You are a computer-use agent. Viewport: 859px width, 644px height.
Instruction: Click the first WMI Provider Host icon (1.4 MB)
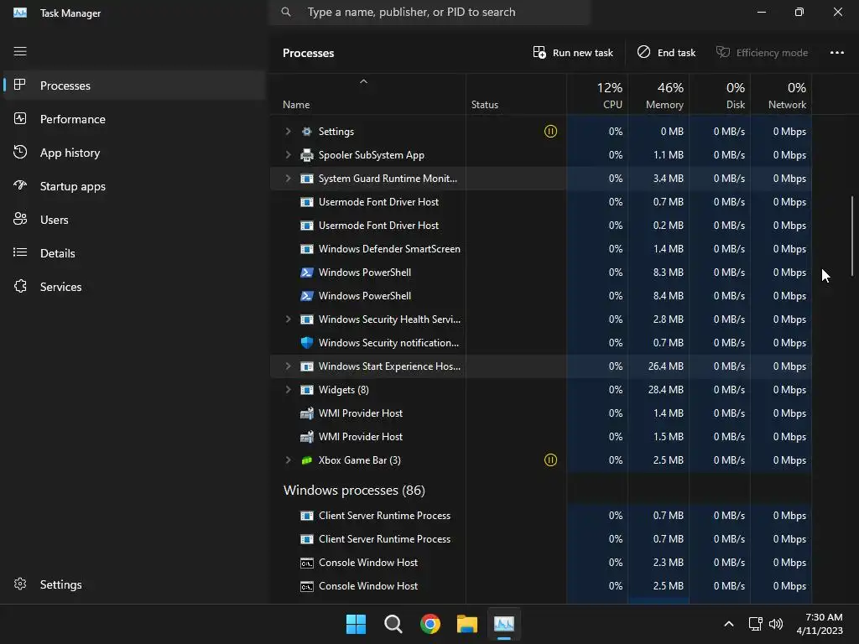tap(307, 413)
